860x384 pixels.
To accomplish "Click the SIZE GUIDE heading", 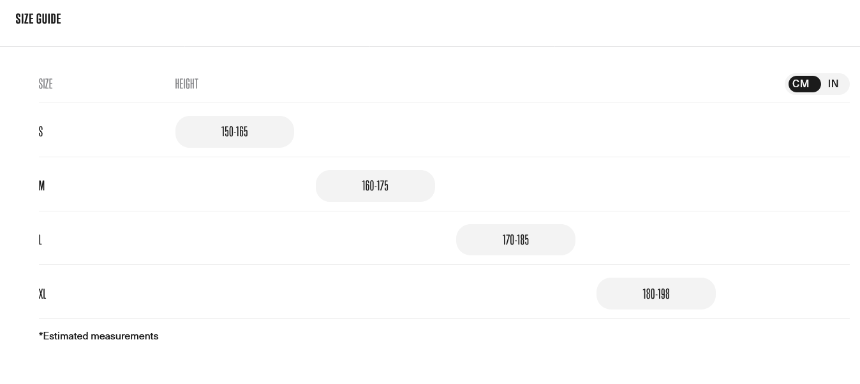I will point(38,19).
